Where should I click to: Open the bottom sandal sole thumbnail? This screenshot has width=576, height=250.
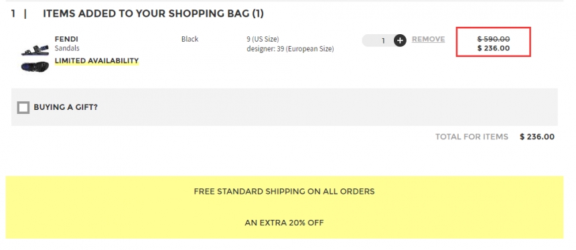pyautogui.click(x=35, y=67)
